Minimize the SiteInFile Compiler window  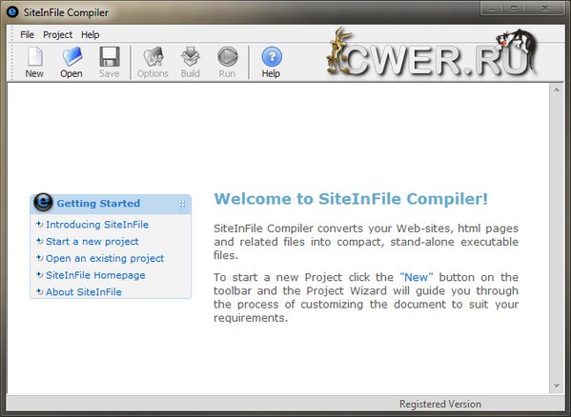coord(492,9)
